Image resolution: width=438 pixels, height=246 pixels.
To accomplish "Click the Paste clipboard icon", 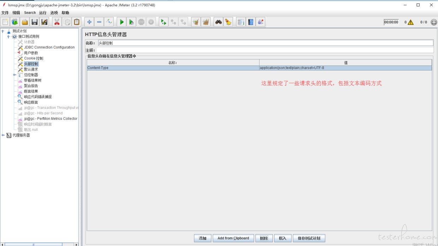I will (x=77, y=22).
